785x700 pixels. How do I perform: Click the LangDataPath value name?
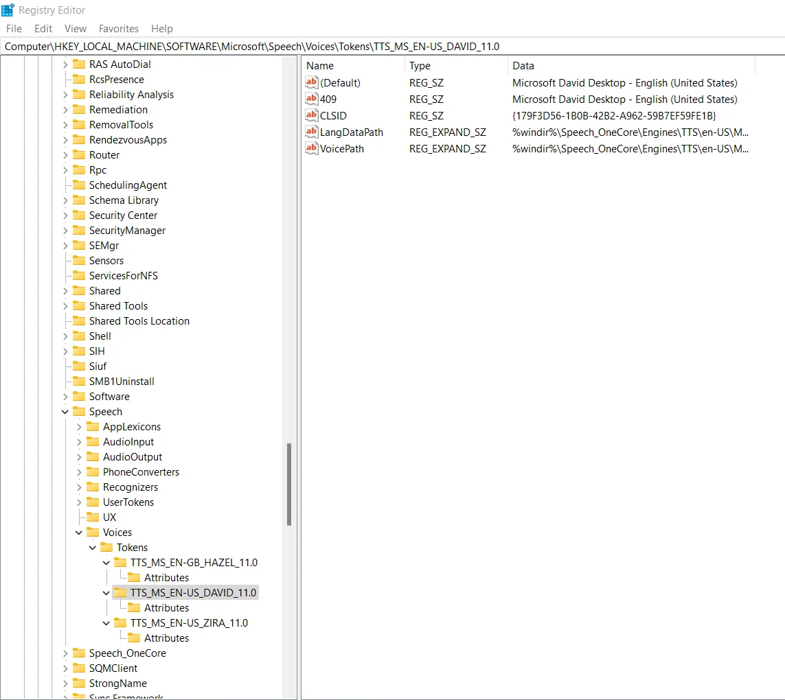(352, 132)
